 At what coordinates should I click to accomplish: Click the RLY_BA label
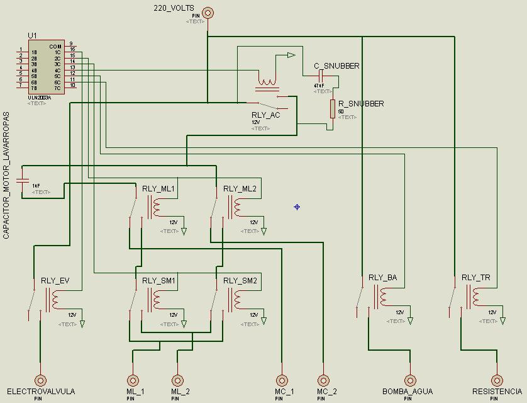[x=382, y=278]
